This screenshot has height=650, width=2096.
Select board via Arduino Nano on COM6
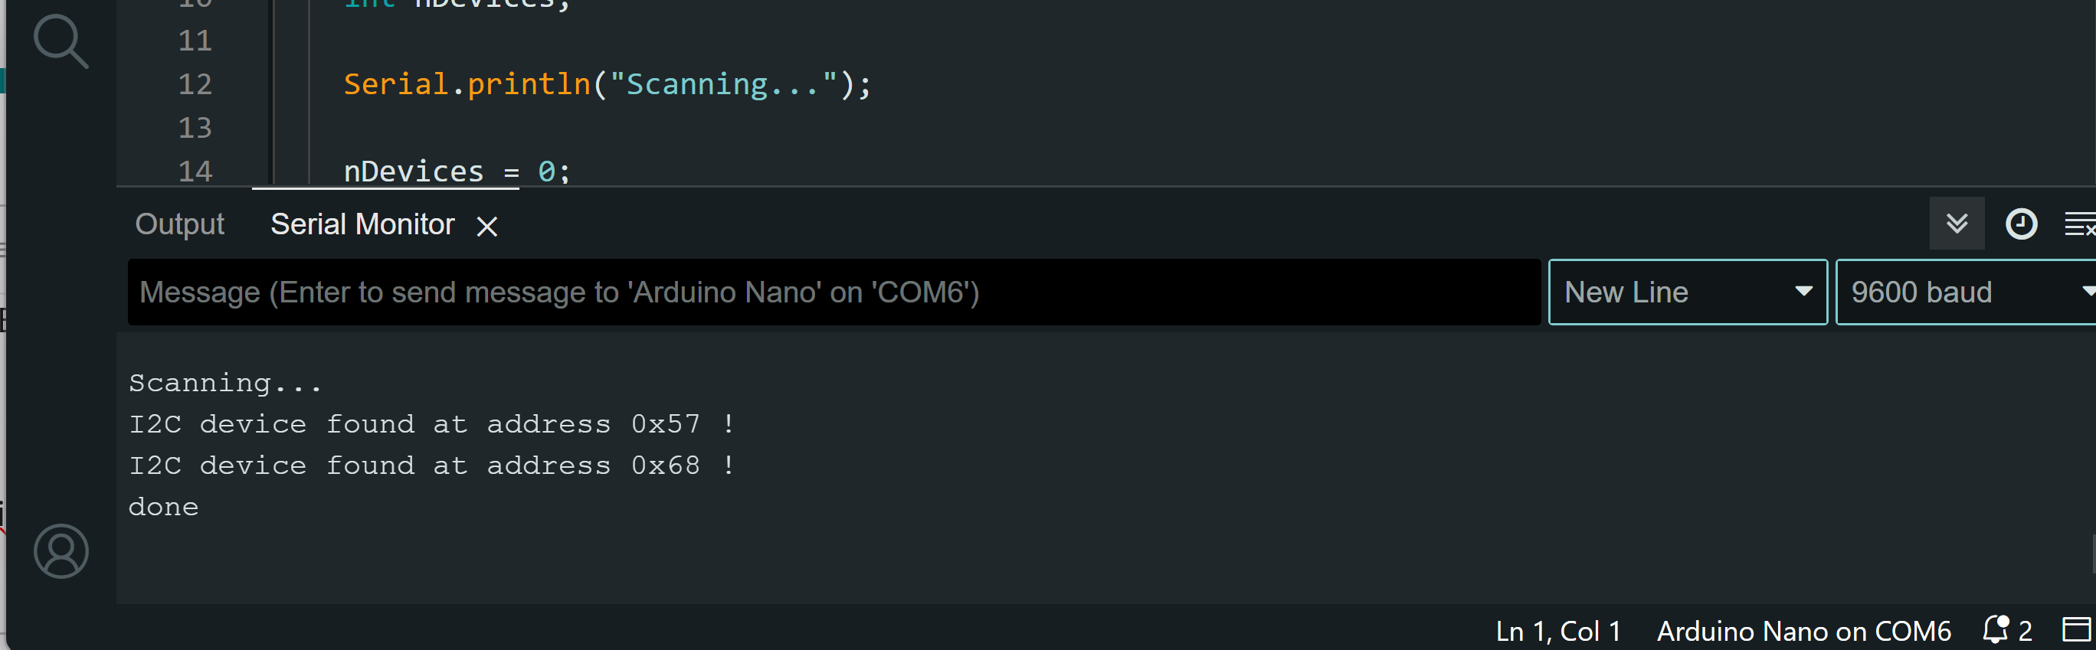(x=1803, y=630)
